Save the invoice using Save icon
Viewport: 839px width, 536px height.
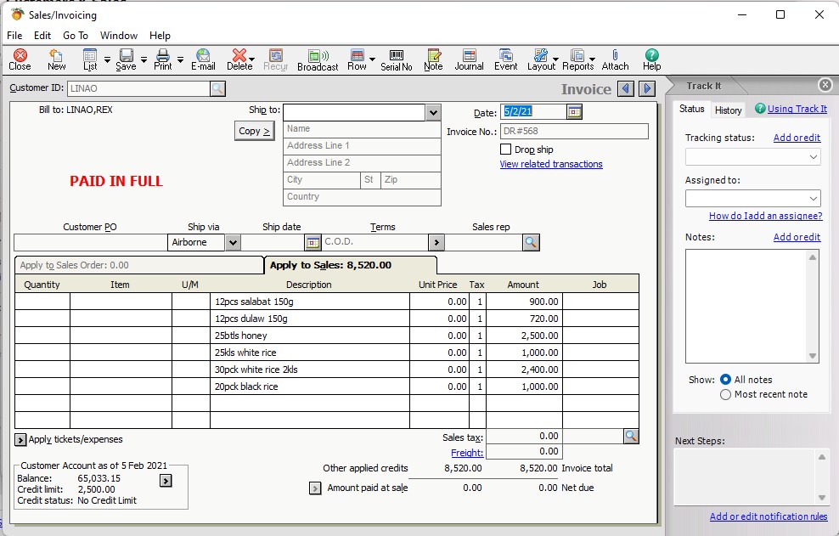pos(126,59)
